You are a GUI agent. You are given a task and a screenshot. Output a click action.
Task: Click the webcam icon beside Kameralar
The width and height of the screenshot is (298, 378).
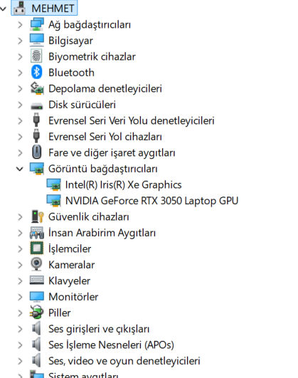click(36, 264)
